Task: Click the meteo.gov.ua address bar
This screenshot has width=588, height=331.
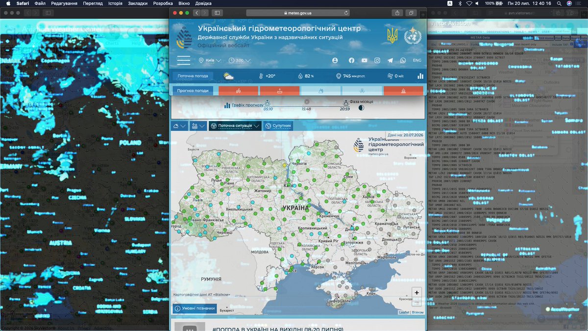Action: 298,13
